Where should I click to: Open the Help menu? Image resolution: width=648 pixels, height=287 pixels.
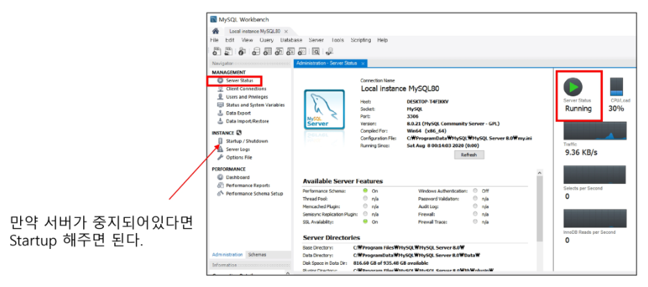tap(383, 40)
